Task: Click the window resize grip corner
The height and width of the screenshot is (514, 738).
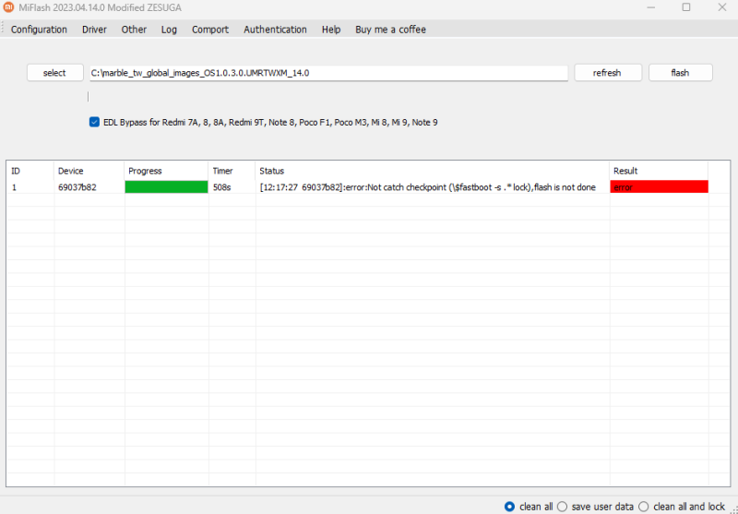Action: pyautogui.click(x=733, y=509)
